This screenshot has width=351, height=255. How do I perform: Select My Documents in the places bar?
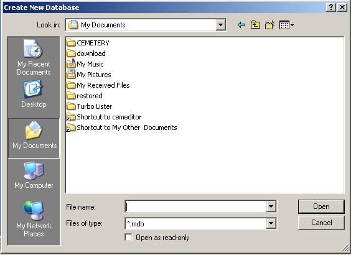pos(34,138)
